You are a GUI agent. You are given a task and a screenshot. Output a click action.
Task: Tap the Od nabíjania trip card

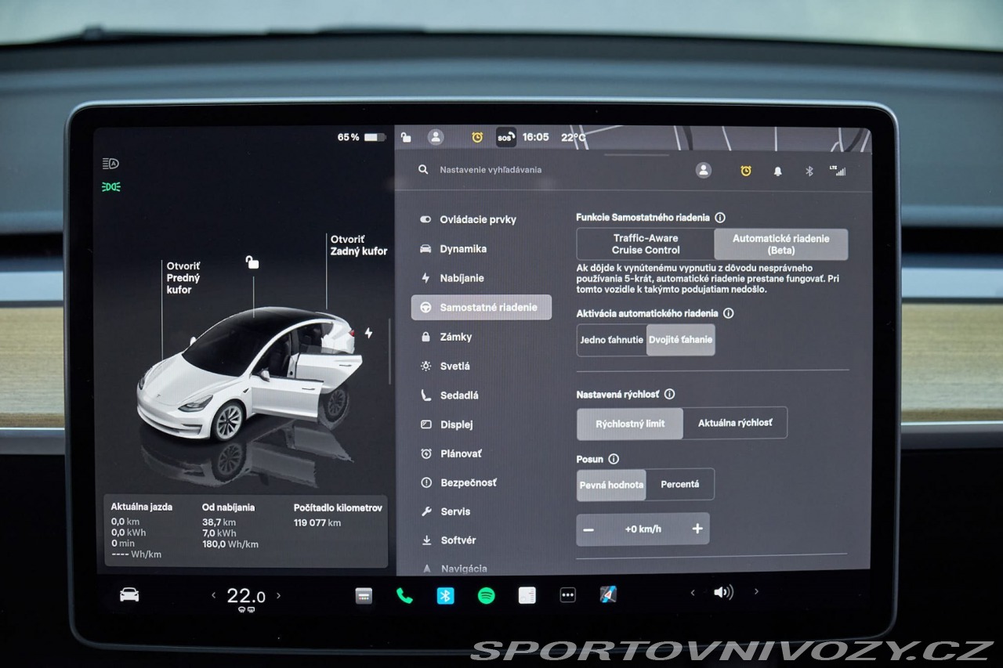(x=230, y=525)
